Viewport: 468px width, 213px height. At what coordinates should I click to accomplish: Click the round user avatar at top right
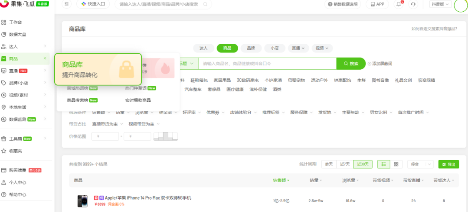[x=460, y=5]
